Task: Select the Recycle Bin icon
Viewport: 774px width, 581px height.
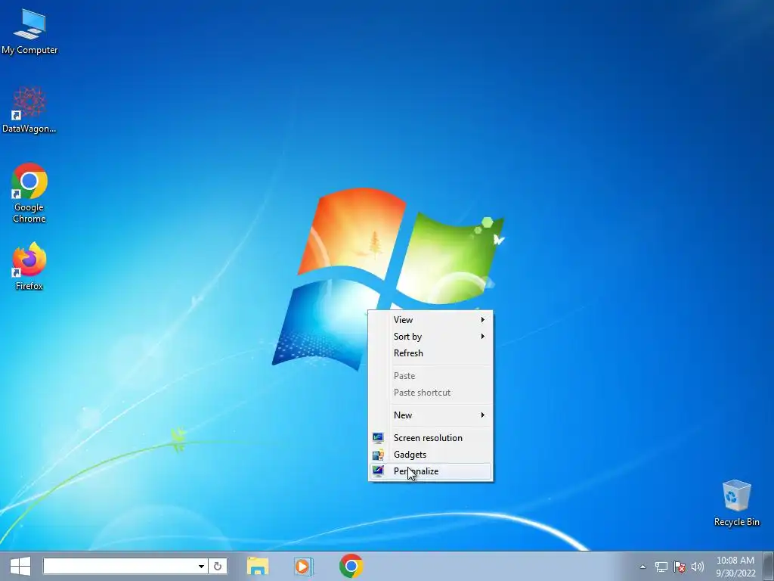Action: [x=736, y=502]
